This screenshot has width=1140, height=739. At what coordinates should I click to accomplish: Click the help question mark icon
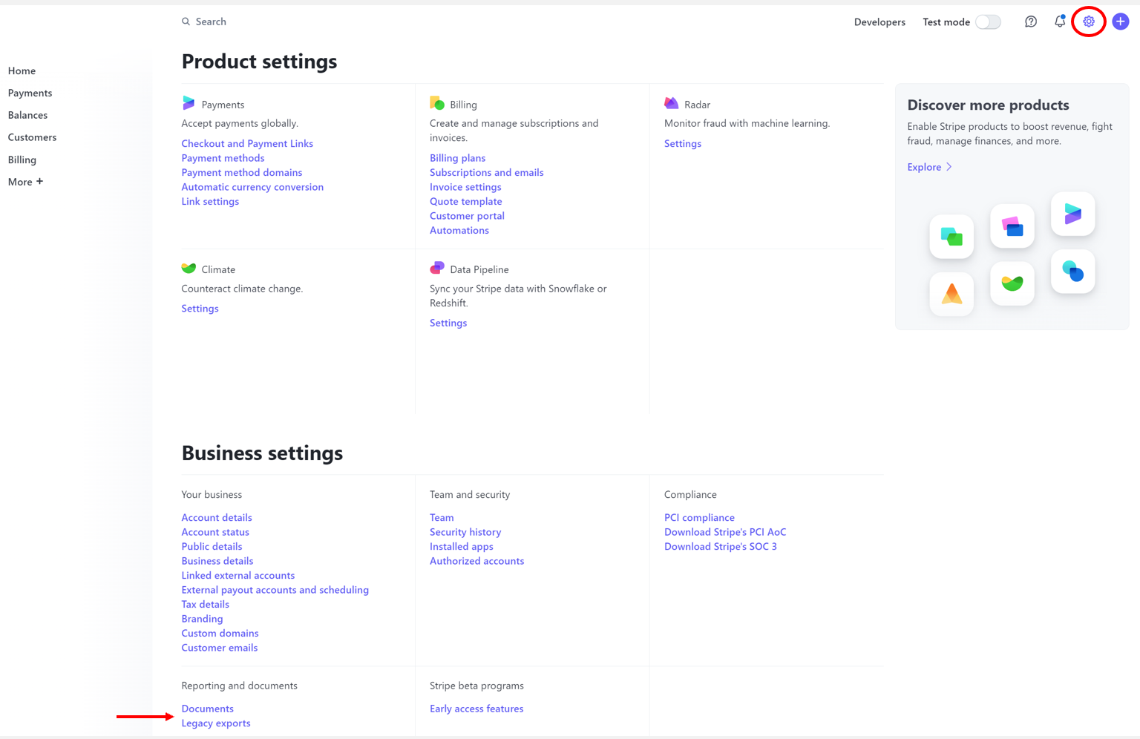coord(1031,22)
